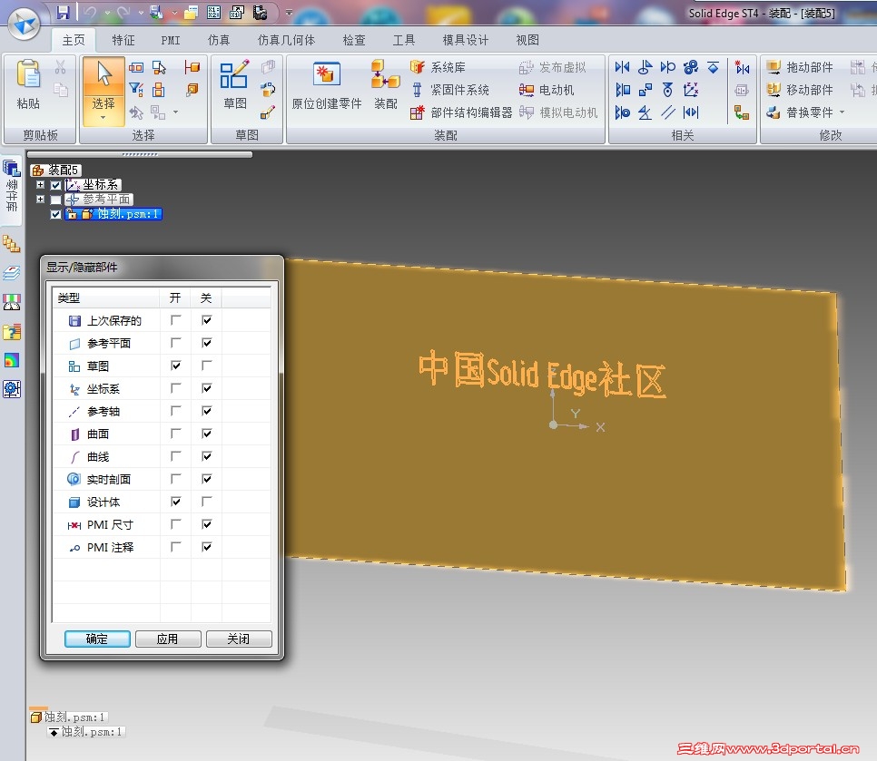Image resolution: width=877 pixels, height=761 pixels.
Task: Open Fastener System (紧固件系统)
Action: 450,90
